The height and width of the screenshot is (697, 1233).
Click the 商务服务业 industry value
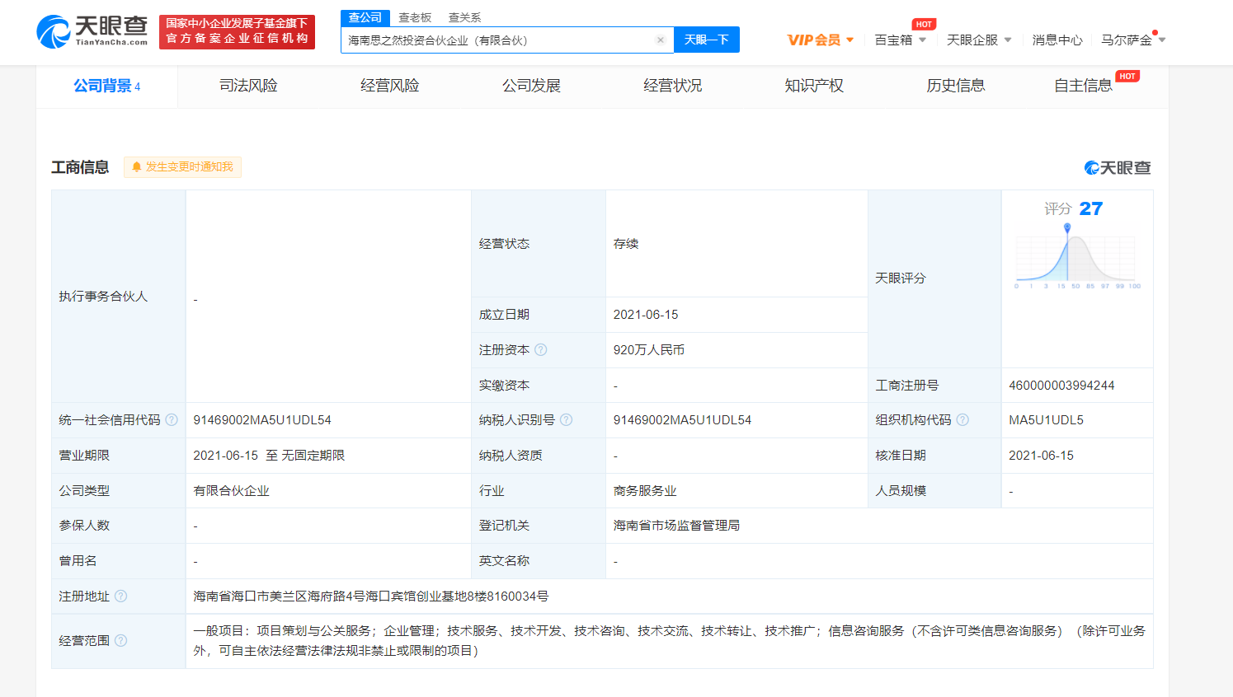645,491
